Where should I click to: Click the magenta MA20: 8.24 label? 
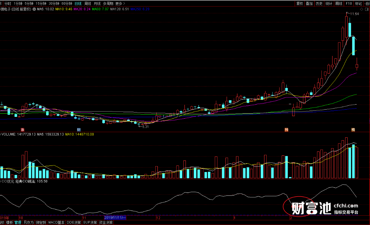pos(82,9)
